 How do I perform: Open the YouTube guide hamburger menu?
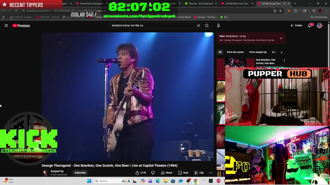pos(6,25)
